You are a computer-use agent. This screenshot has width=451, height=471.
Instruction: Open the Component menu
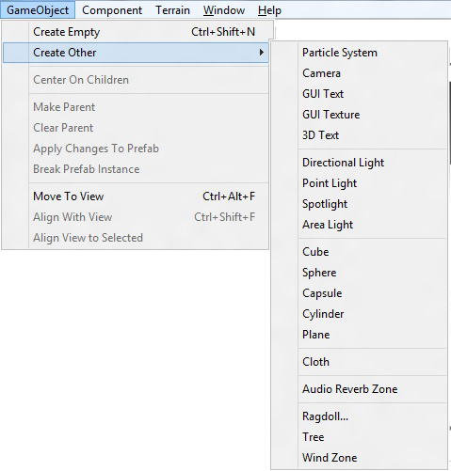pos(112,10)
